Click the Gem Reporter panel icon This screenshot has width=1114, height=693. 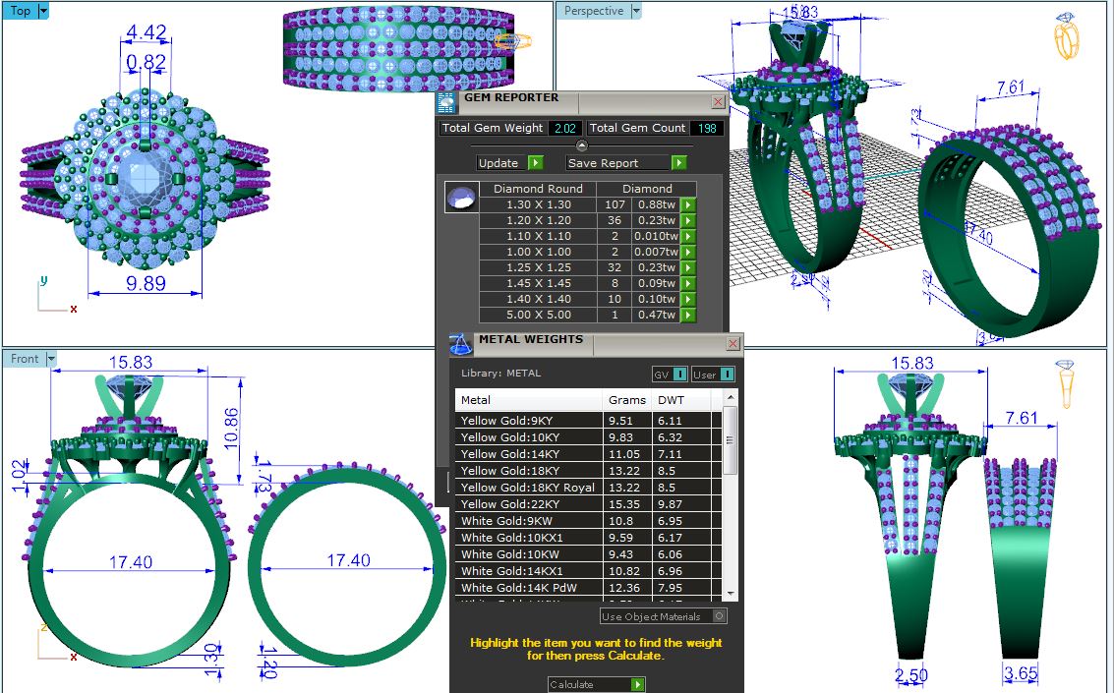(x=446, y=102)
